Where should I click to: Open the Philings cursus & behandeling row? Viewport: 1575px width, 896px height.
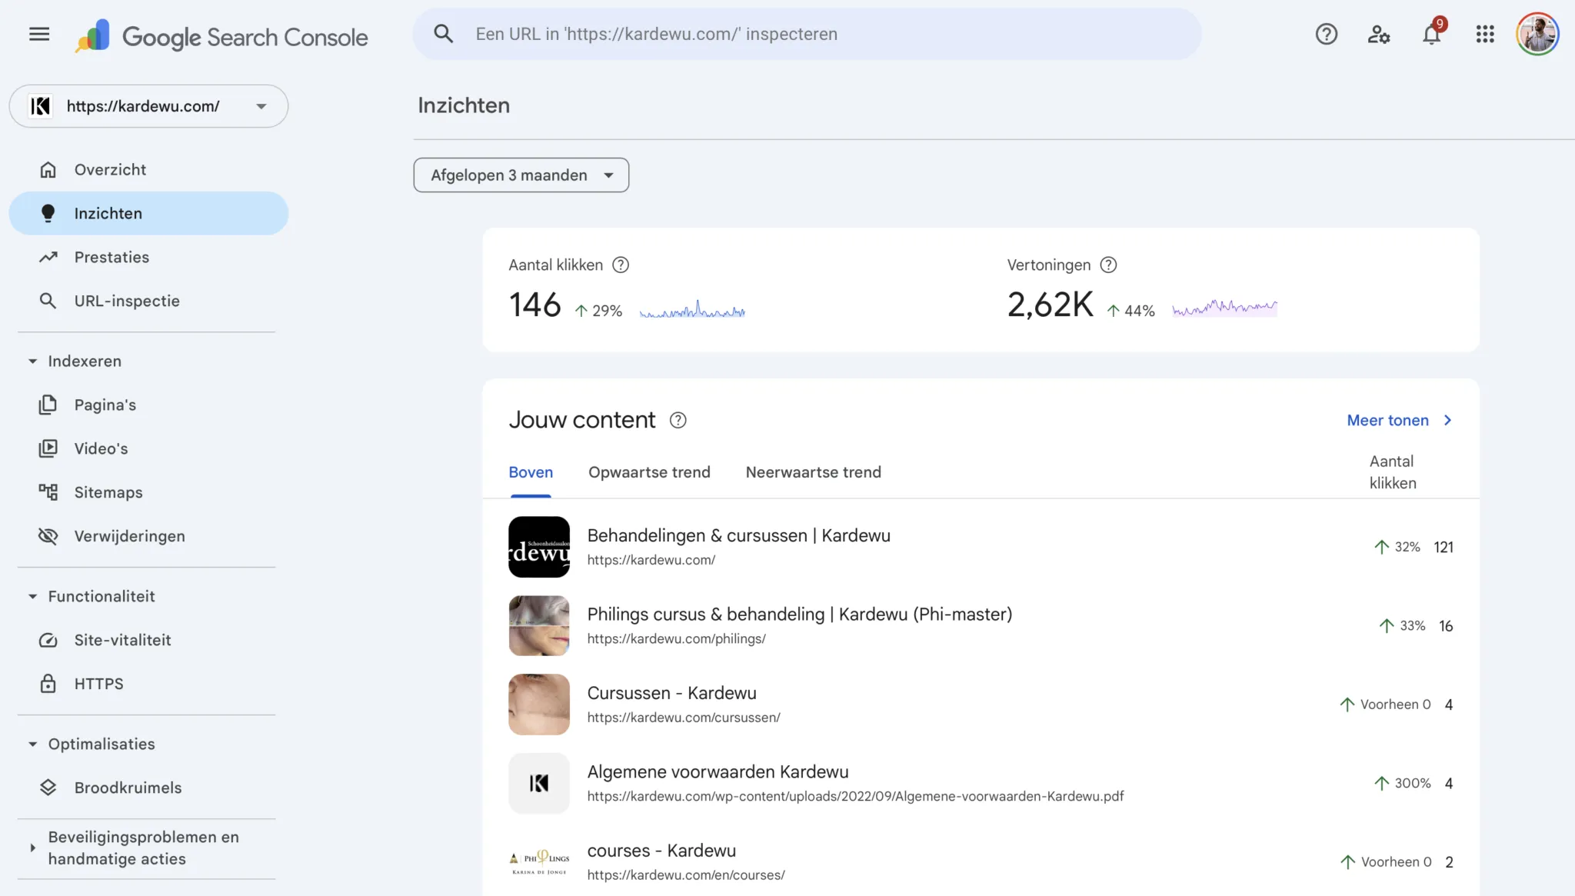pos(981,625)
